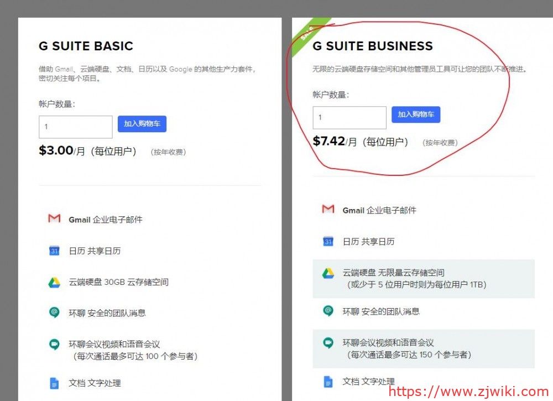
Task: Click the video meeting icon for 150 participants
Action: pyautogui.click(x=328, y=343)
